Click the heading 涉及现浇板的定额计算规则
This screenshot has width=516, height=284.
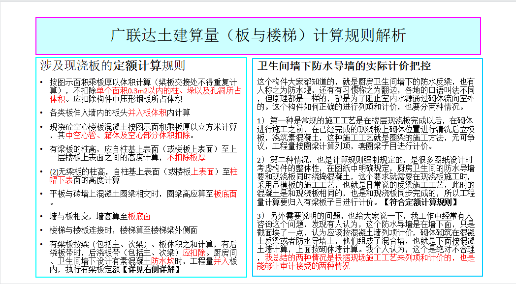pyautogui.click(x=113, y=66)
